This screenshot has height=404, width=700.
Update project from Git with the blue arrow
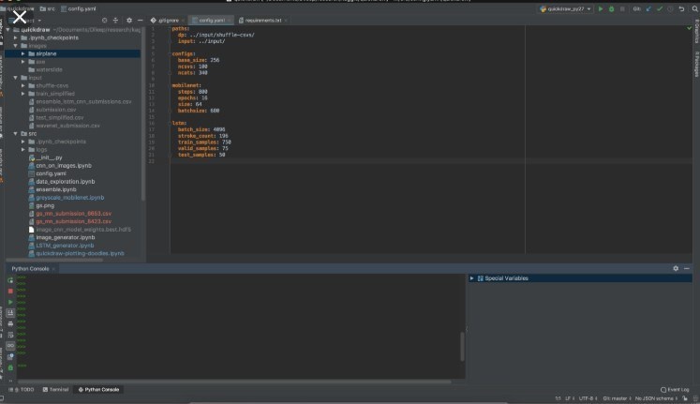coord(648,9)
